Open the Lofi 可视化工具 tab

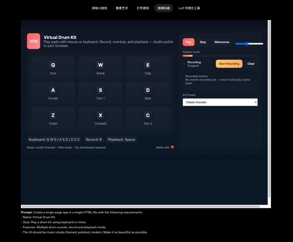tap(189, 8)
